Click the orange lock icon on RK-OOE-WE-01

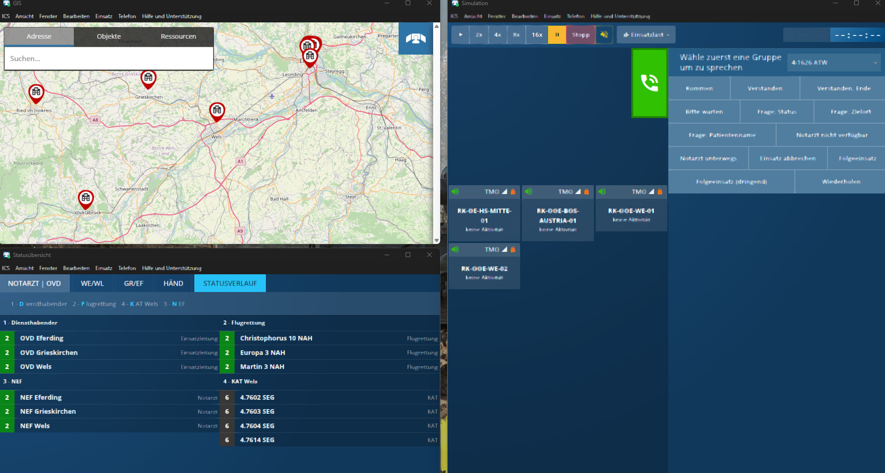pos(660,192)
